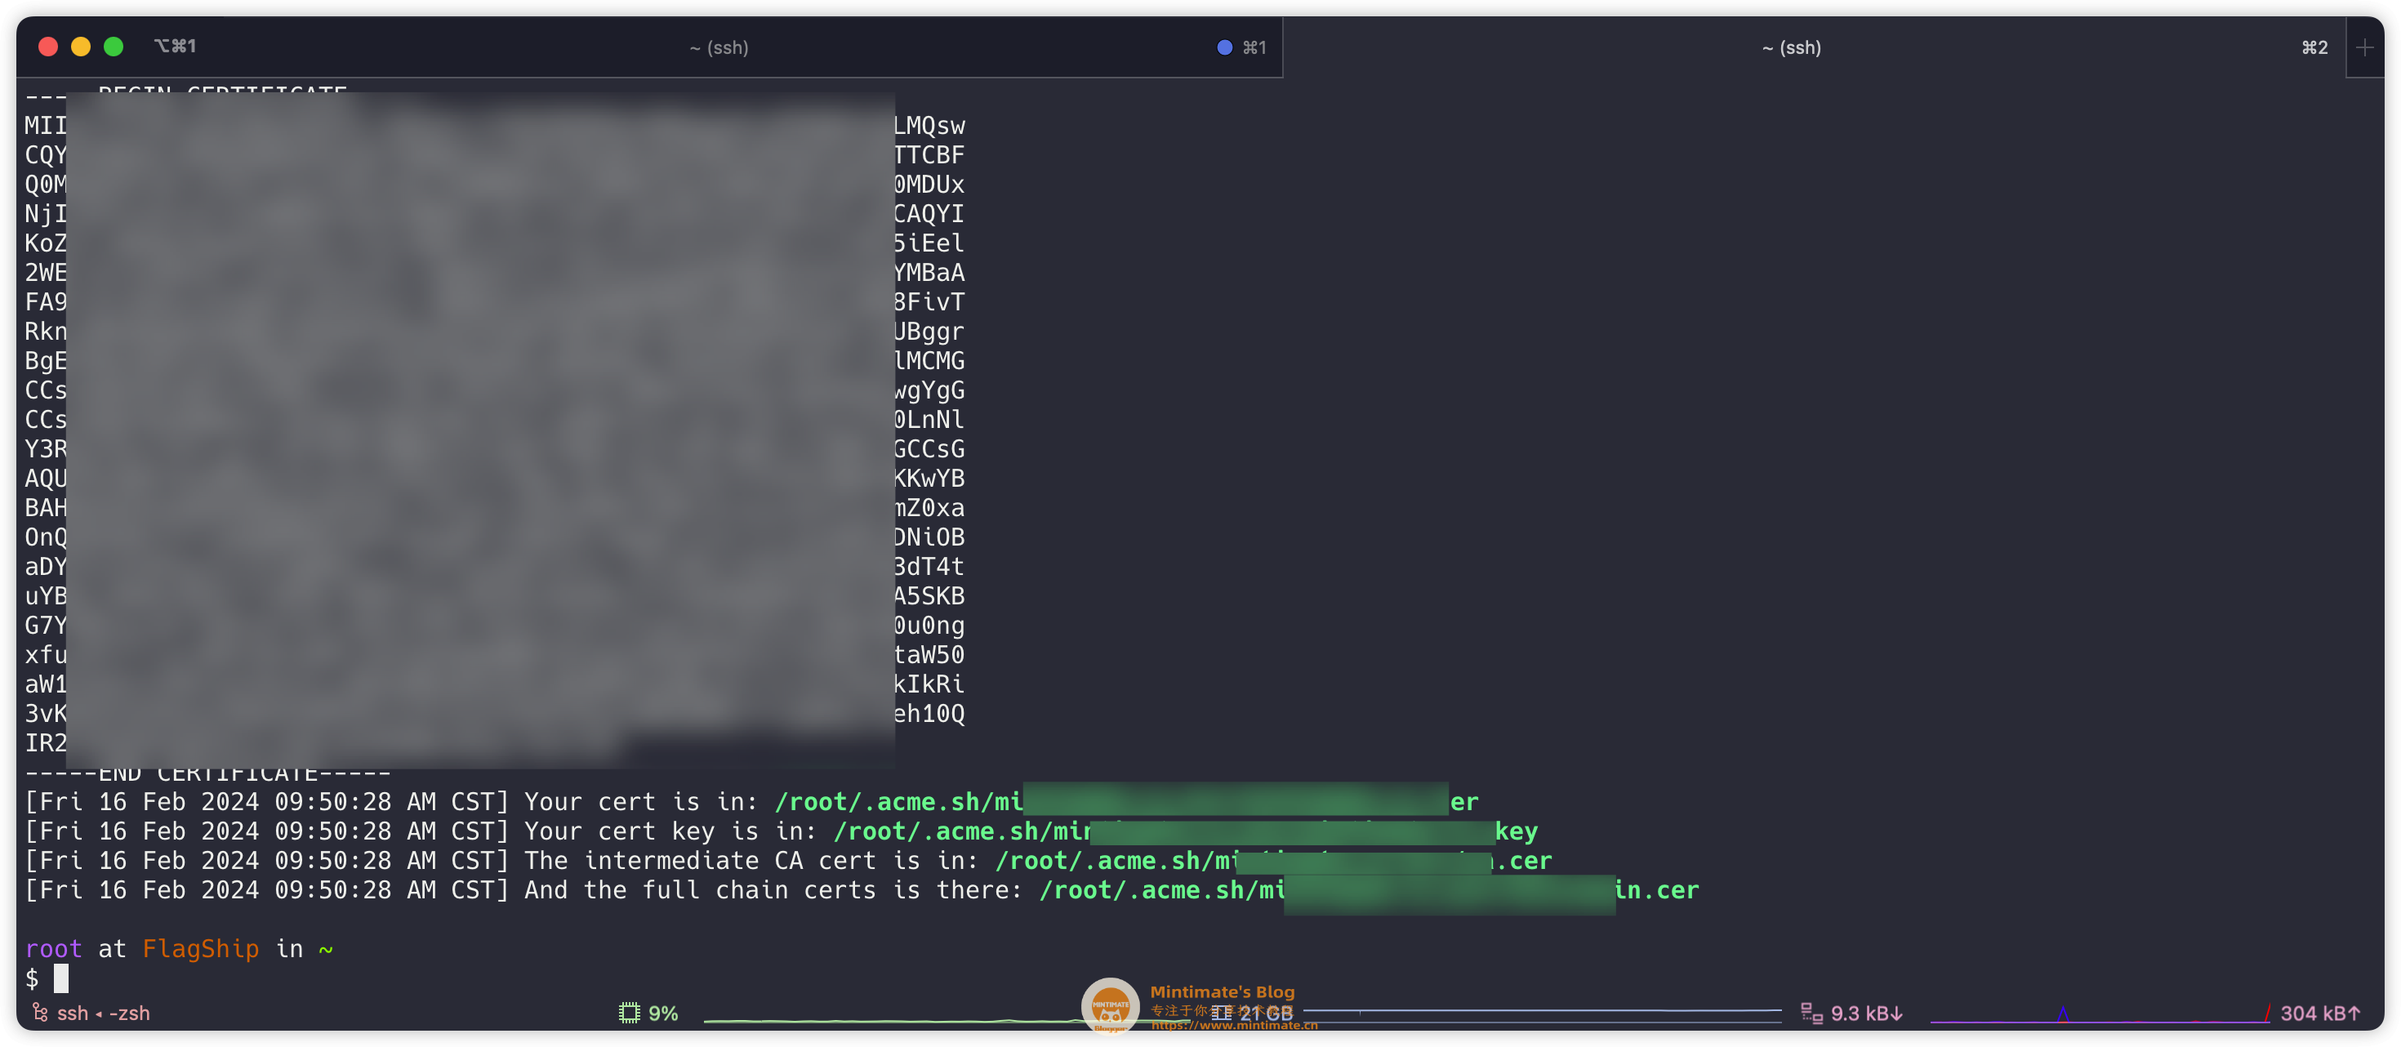Image resolution: width=2401 pixels, height=1047 pixels.
Task: Close the terminal window with the red button
Action: pos(48,47)
